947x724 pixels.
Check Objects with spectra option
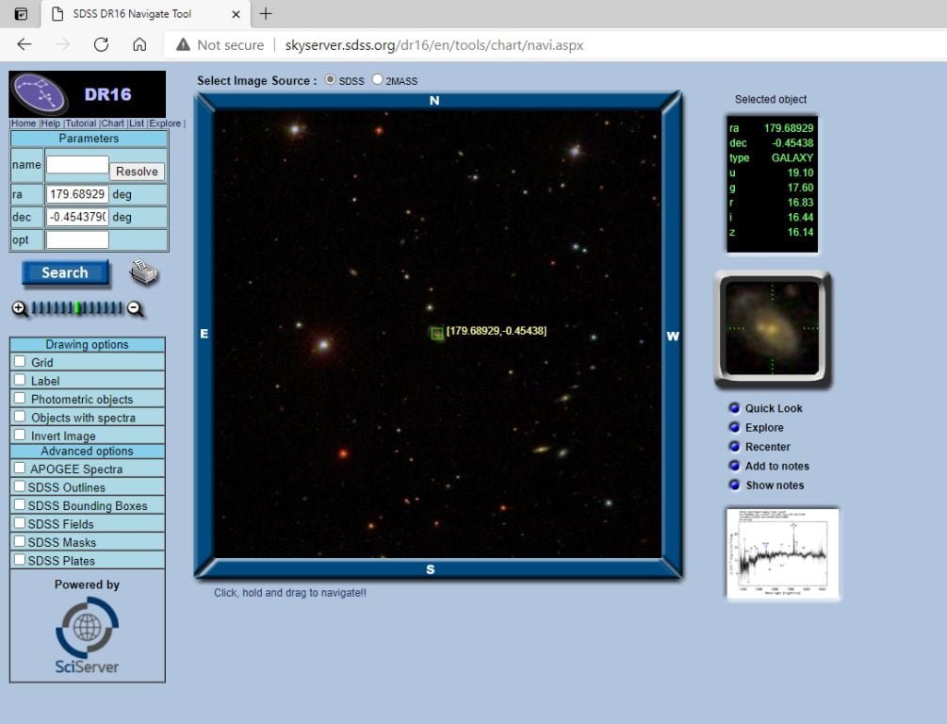click(20, 418)
